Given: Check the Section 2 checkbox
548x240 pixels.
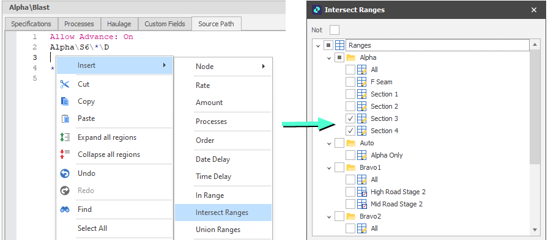Looking at the screenshot, I should tap(350, 106).
